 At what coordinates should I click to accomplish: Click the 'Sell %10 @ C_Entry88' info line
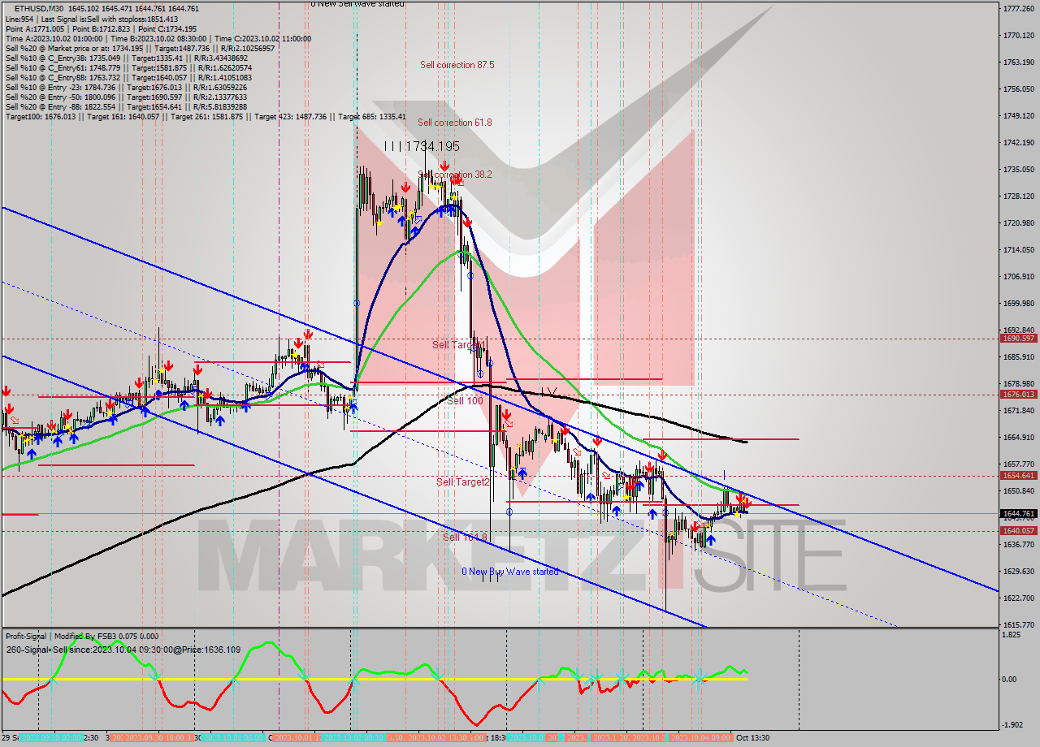[x=128, y=77]
